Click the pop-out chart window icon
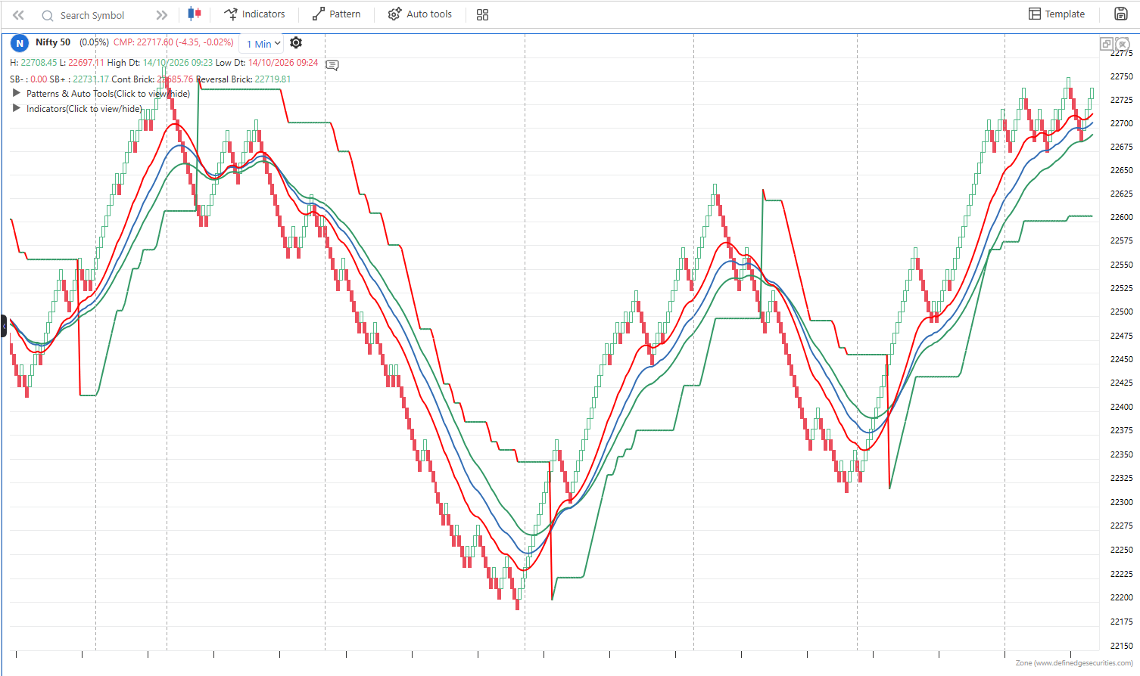 pos(1107,44)
